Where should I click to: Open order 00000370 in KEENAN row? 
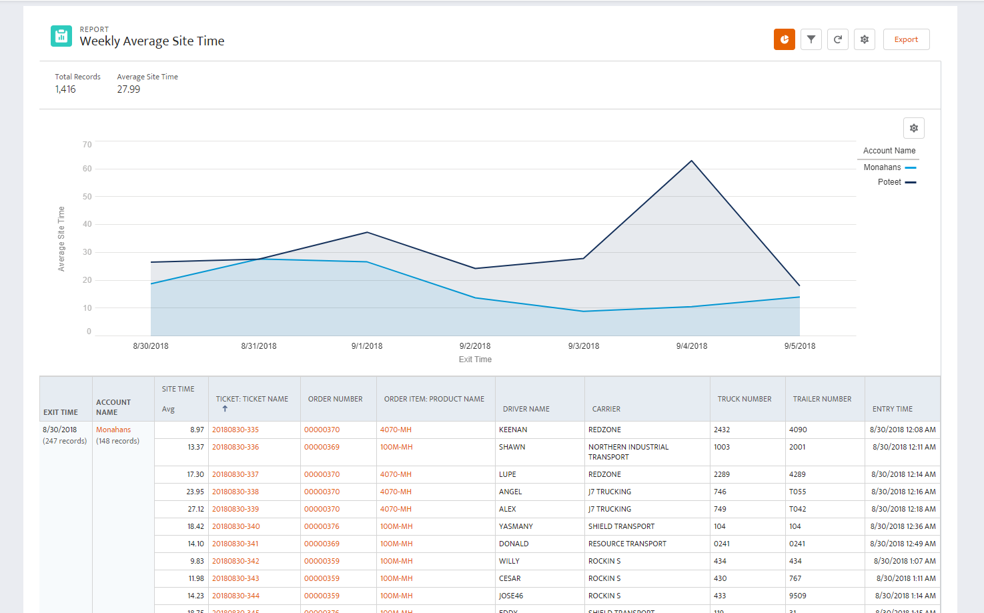coord(322,430)
